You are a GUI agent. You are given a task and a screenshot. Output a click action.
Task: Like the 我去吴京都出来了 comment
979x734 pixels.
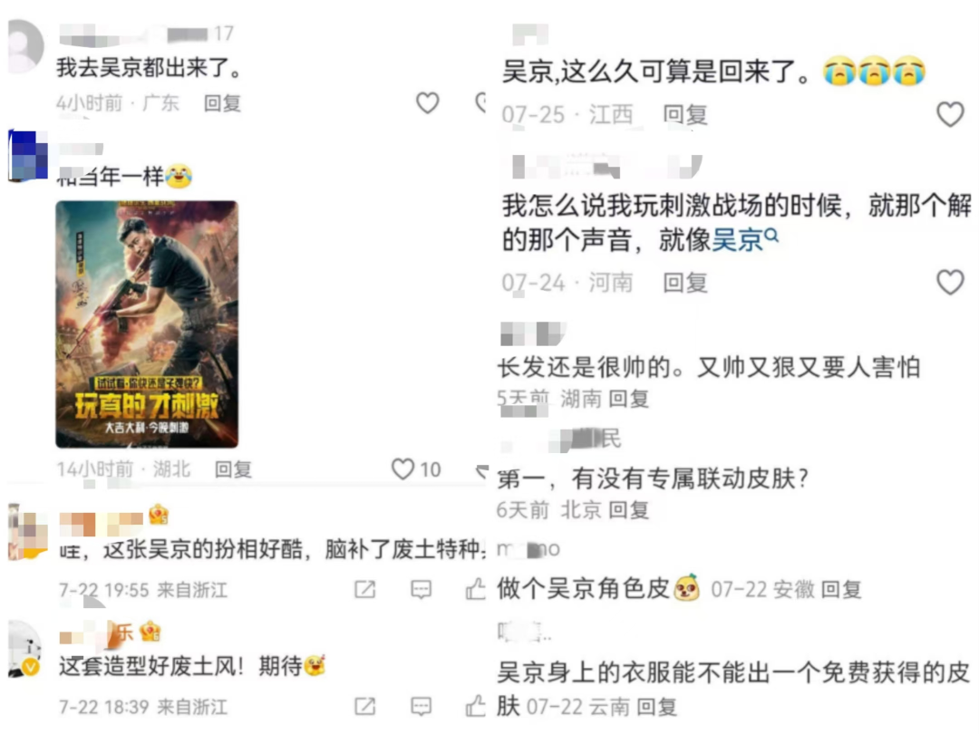[x=428, y=103]
